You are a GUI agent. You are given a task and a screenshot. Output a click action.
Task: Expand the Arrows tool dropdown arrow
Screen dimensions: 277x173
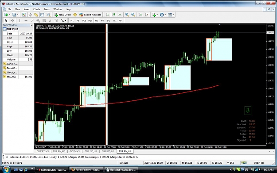click(x=66, y=21)
